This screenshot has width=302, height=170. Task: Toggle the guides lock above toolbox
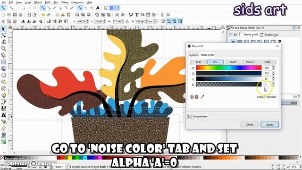(x=10, y=27)
